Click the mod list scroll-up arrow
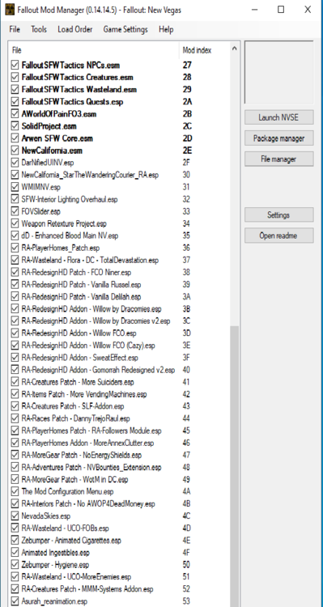This screenshot has width=323, height=607. click(234, 49)
